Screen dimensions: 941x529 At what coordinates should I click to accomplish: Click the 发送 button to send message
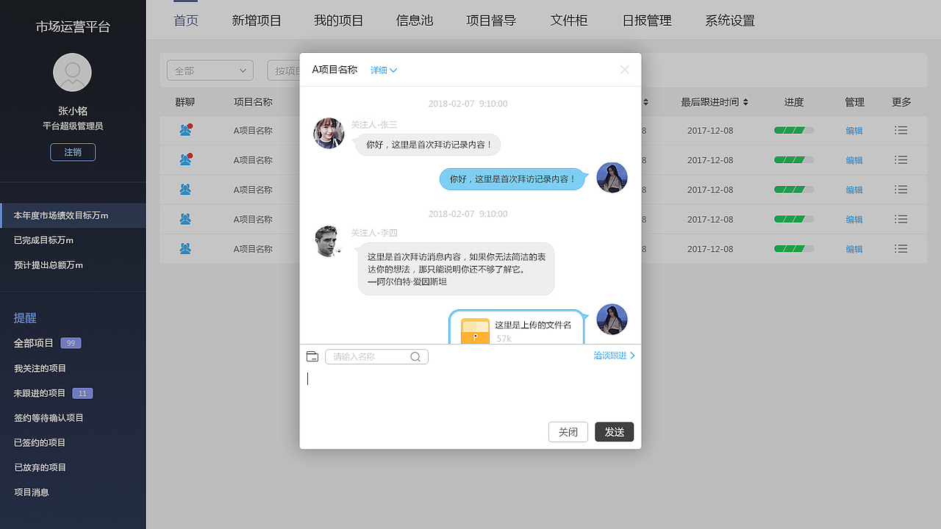tap(614, 432)
